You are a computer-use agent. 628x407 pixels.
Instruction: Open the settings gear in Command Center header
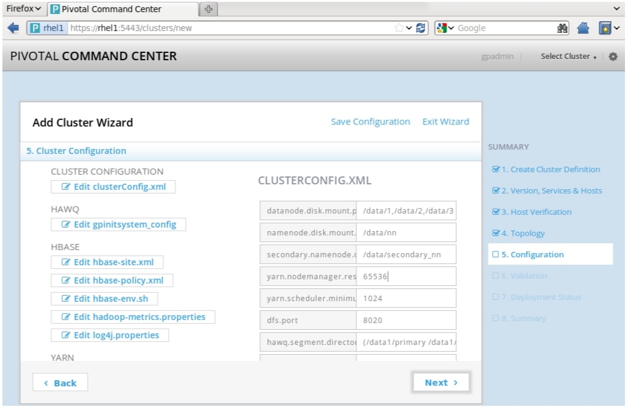613,57
